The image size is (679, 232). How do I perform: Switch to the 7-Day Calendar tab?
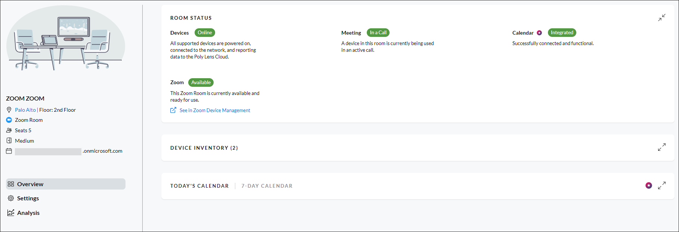pyautogui.click(x=267, y=186)
